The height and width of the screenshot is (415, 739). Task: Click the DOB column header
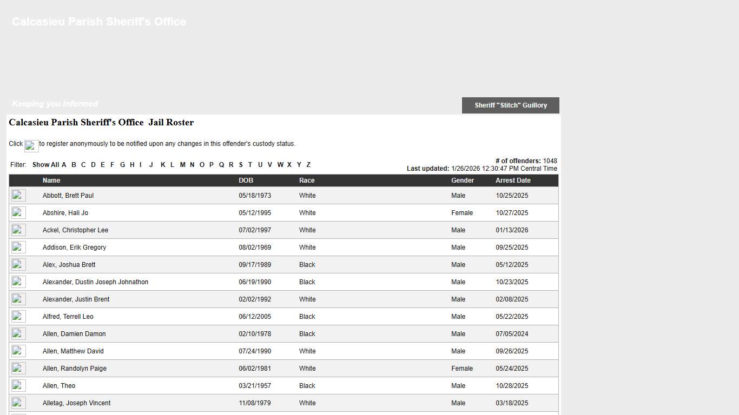pos(246,180)
